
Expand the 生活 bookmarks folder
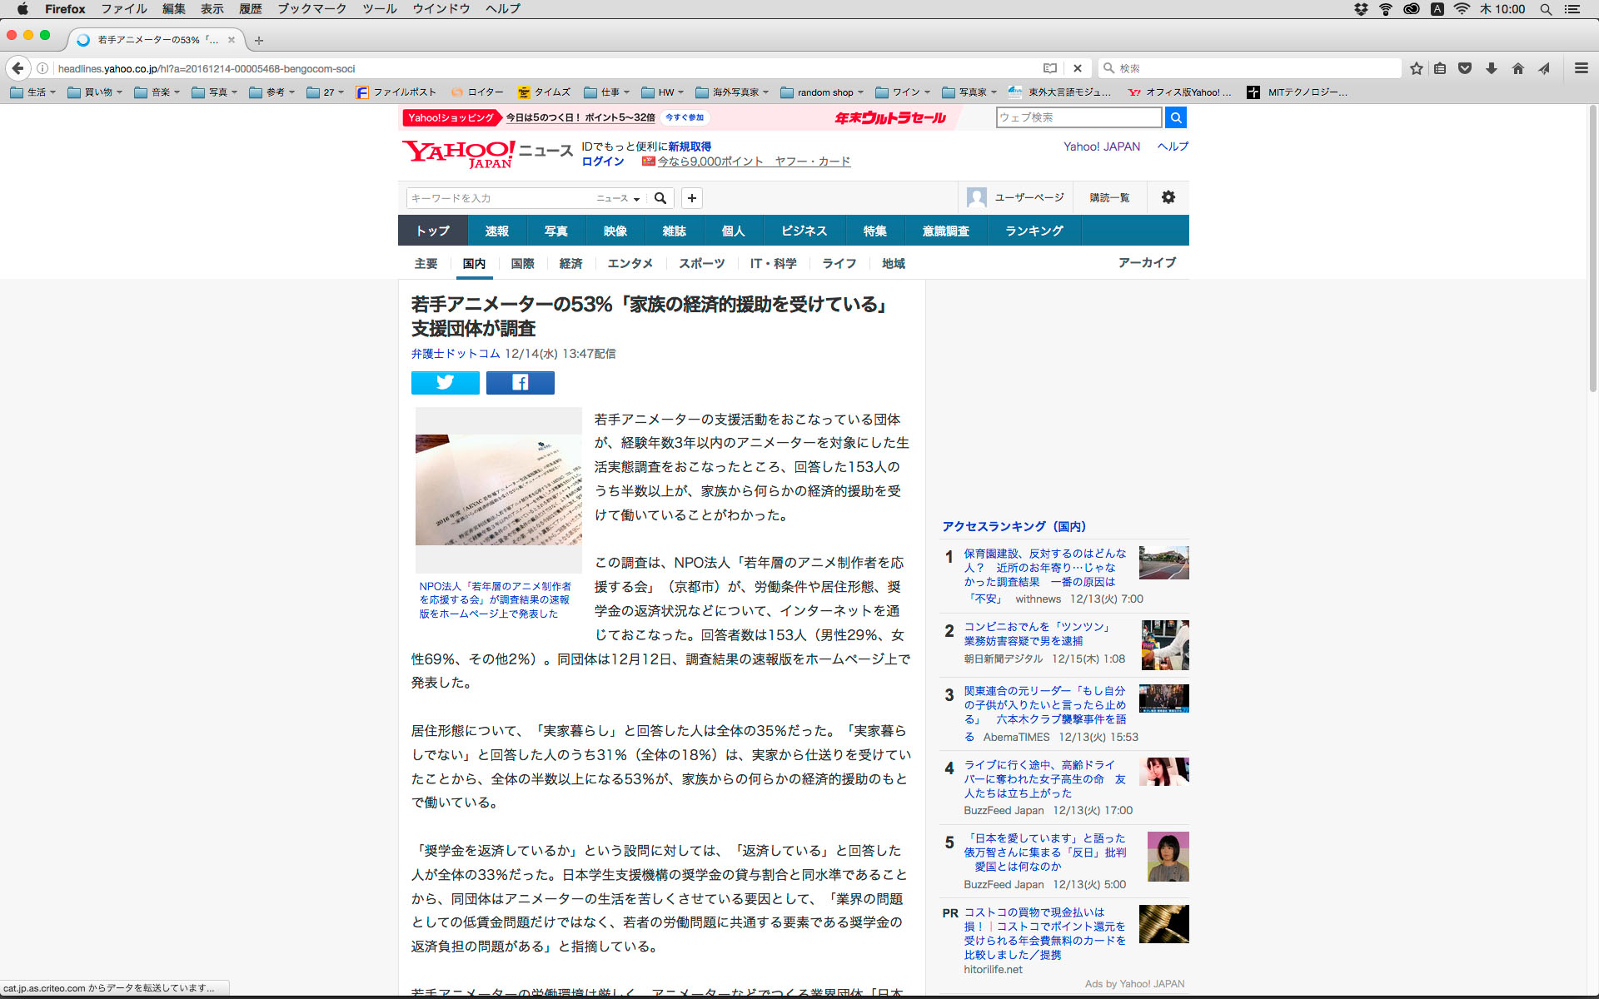click(x=33, y=92)
